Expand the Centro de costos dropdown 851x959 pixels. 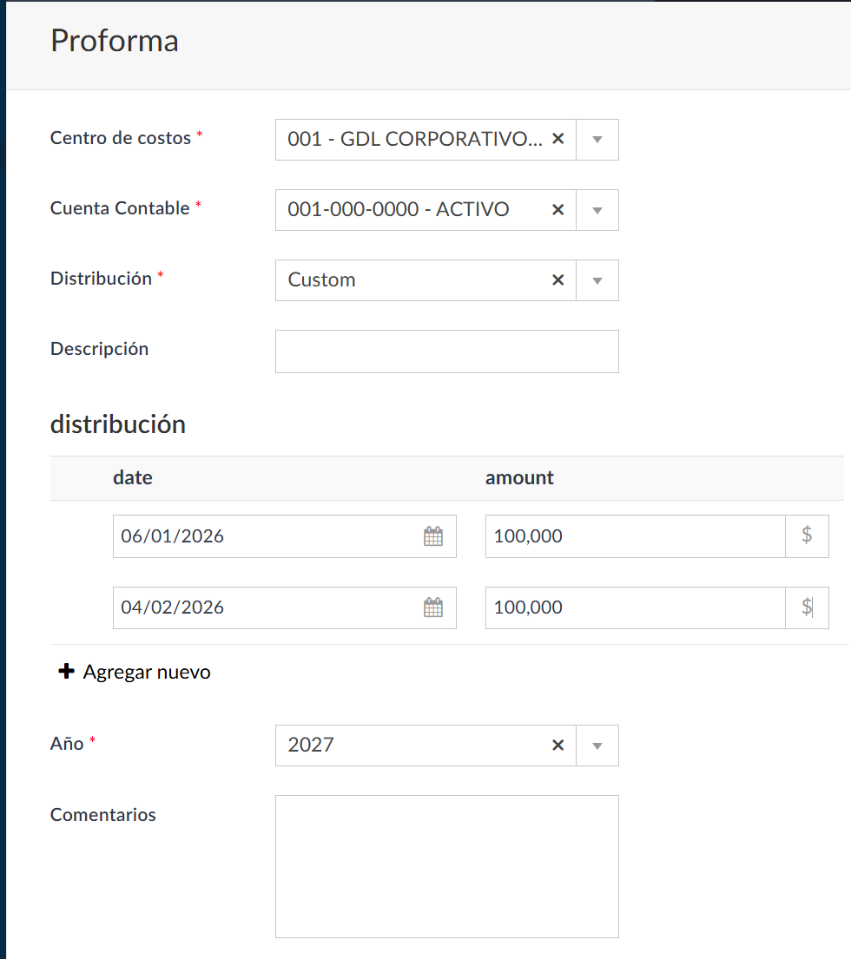pos(597,140)
